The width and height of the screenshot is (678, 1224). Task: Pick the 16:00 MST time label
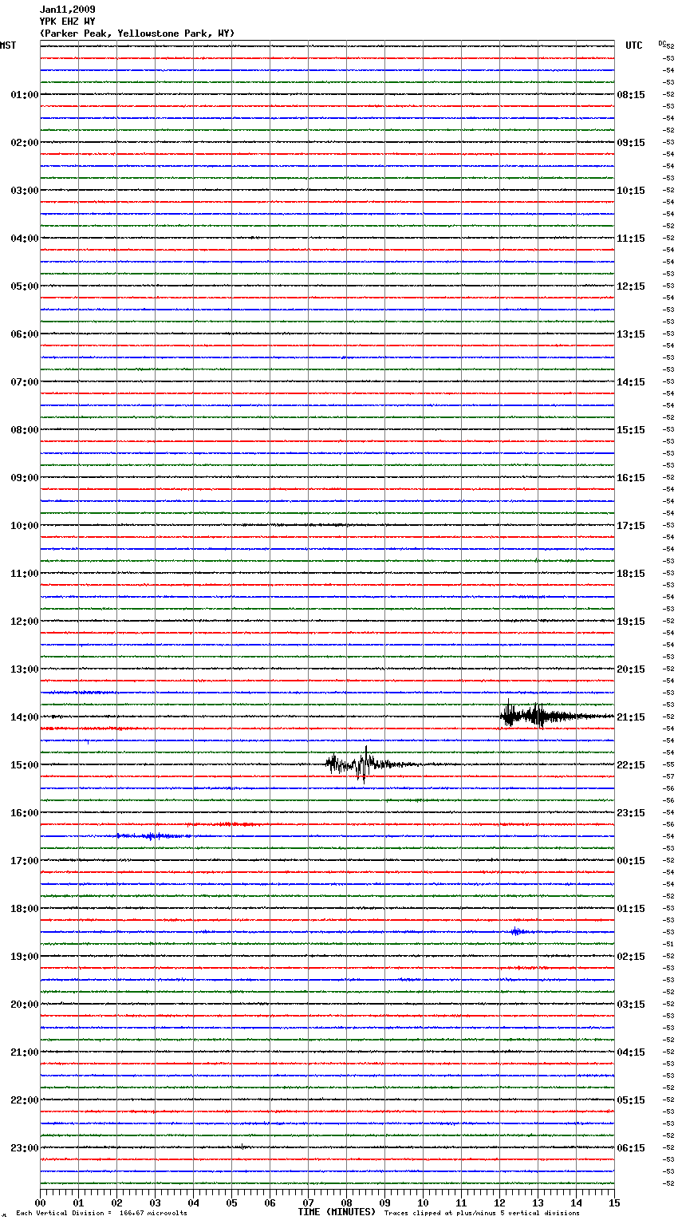point(25,813)
